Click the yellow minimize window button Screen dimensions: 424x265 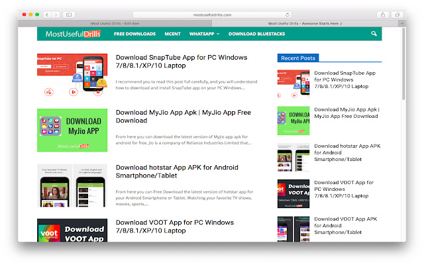pyautogui.click(x=30, y=15)
